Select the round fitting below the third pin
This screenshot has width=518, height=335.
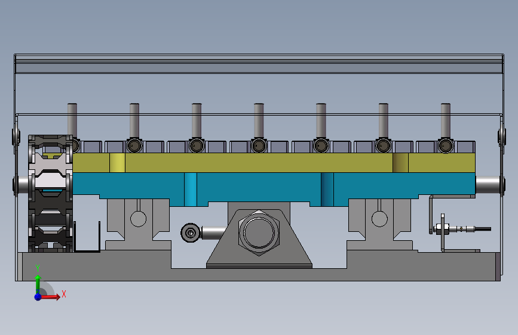(197, 145)
